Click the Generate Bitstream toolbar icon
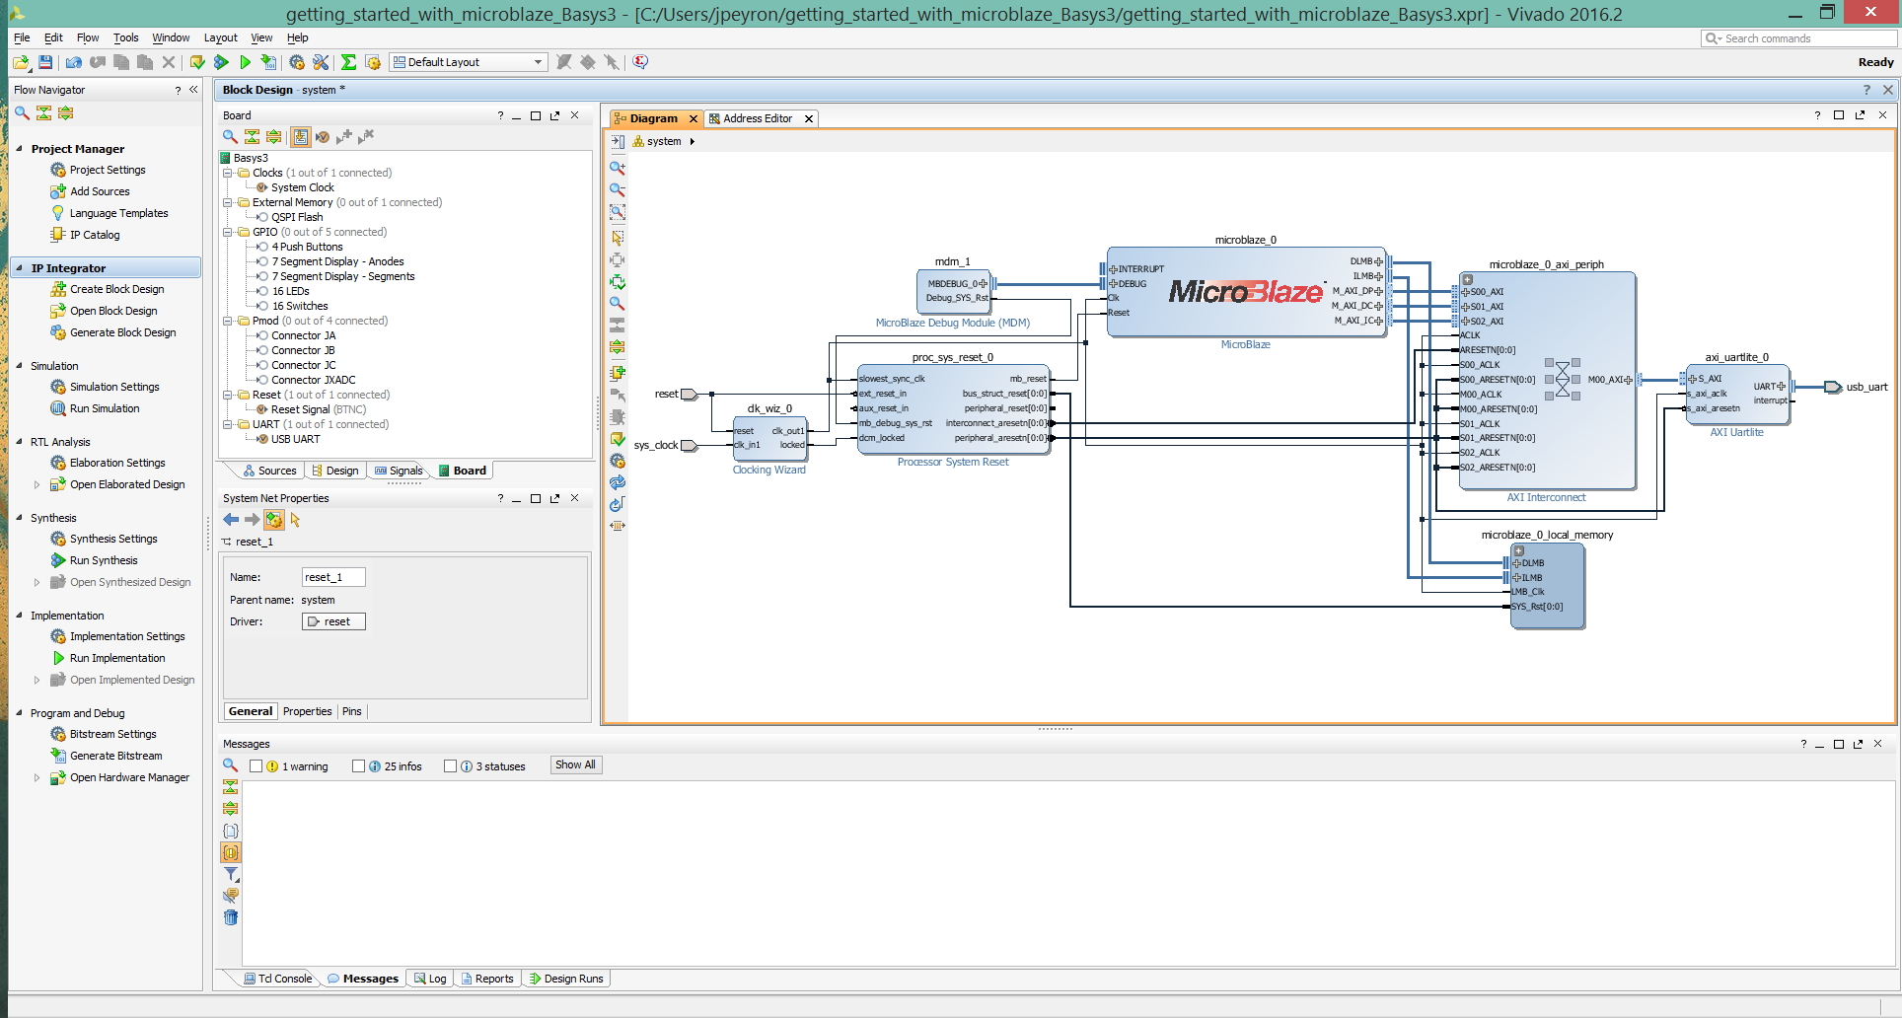The width and height of the screenshot is (1902, 1018). [x=268, y=62]
